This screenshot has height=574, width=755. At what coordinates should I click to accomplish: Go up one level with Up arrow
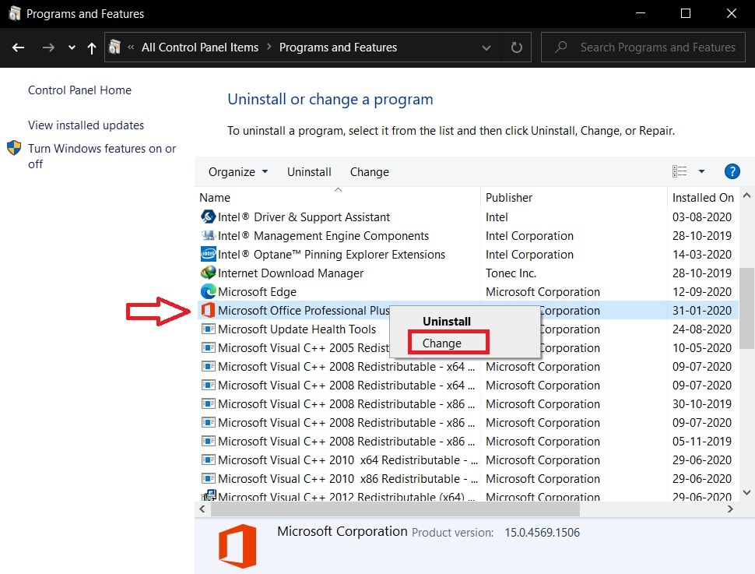(92, 48)
